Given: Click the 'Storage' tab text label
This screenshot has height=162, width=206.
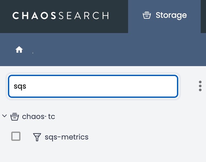Looking at the screenshot, I should tap(171, 15).
